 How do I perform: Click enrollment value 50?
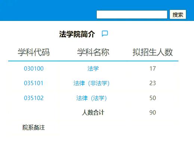pos(153,98)
